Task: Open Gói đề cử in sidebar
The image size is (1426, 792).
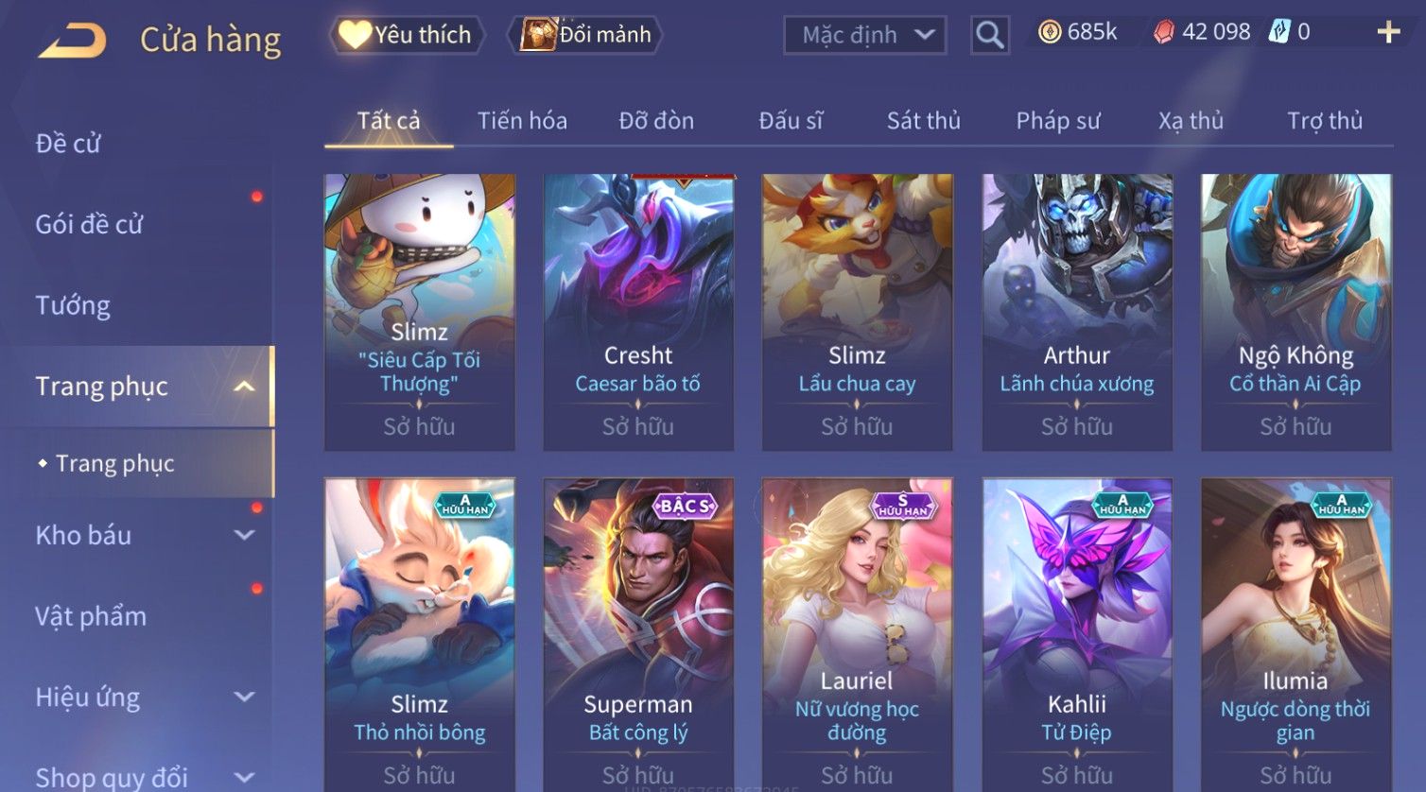Action: click(89, 225)
